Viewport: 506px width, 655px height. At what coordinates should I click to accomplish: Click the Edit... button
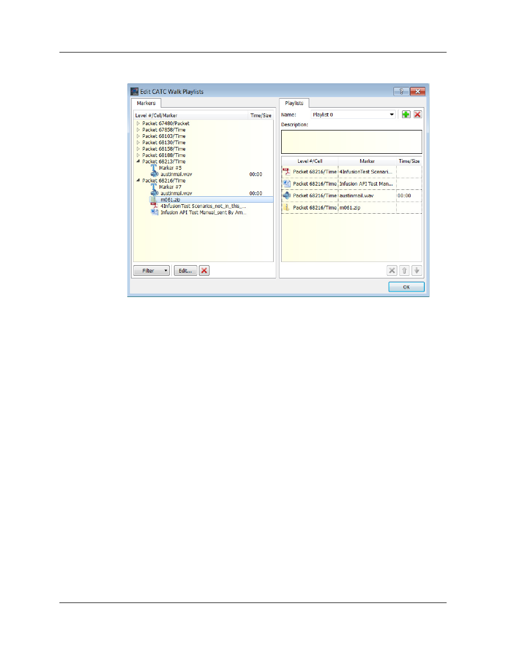pos(185,270)
